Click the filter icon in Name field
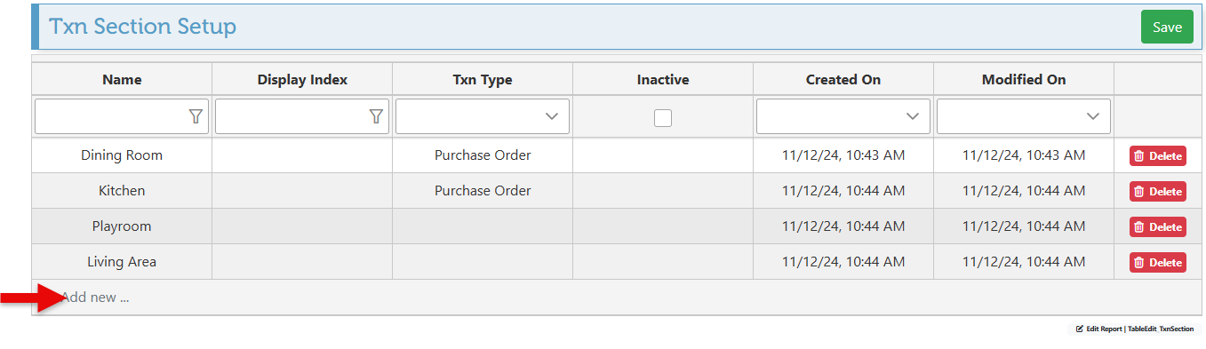The image size is (1206, 349). (x=196, y=116)
